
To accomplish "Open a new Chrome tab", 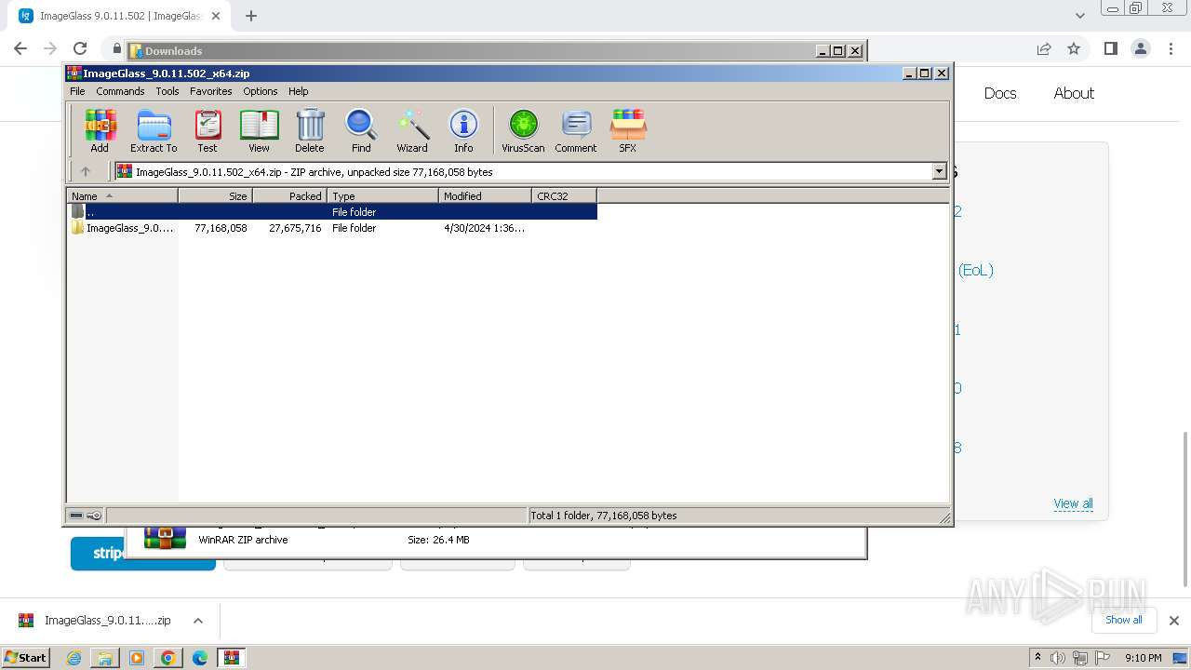I will coord(250,16).
